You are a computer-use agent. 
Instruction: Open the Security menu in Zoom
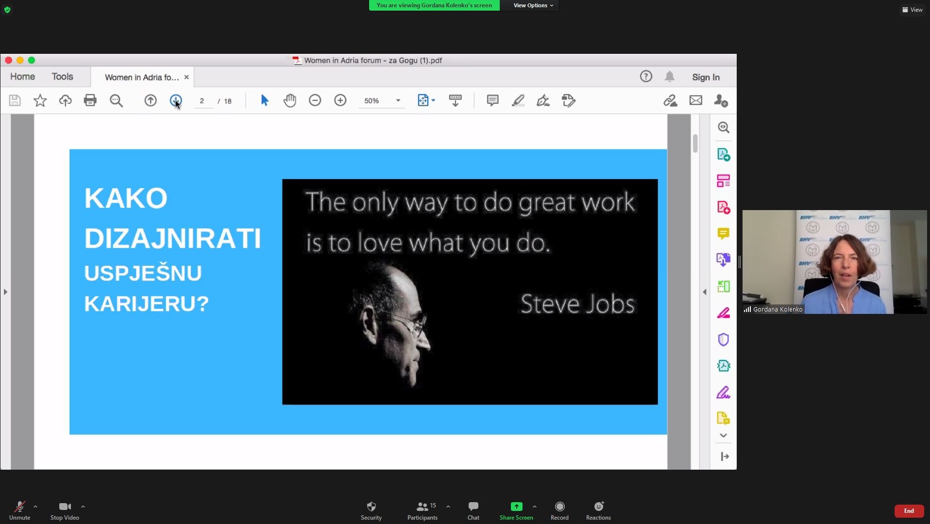coord(371,511)
